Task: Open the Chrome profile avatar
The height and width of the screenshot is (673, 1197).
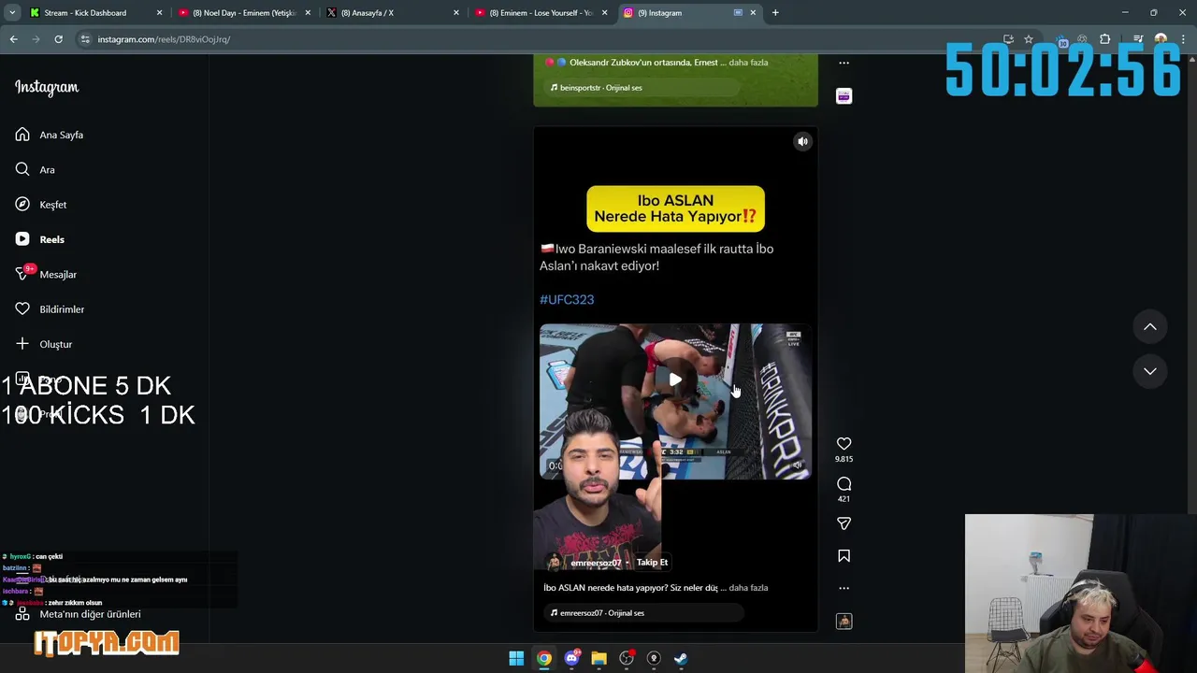Action: coord(1161,39)
